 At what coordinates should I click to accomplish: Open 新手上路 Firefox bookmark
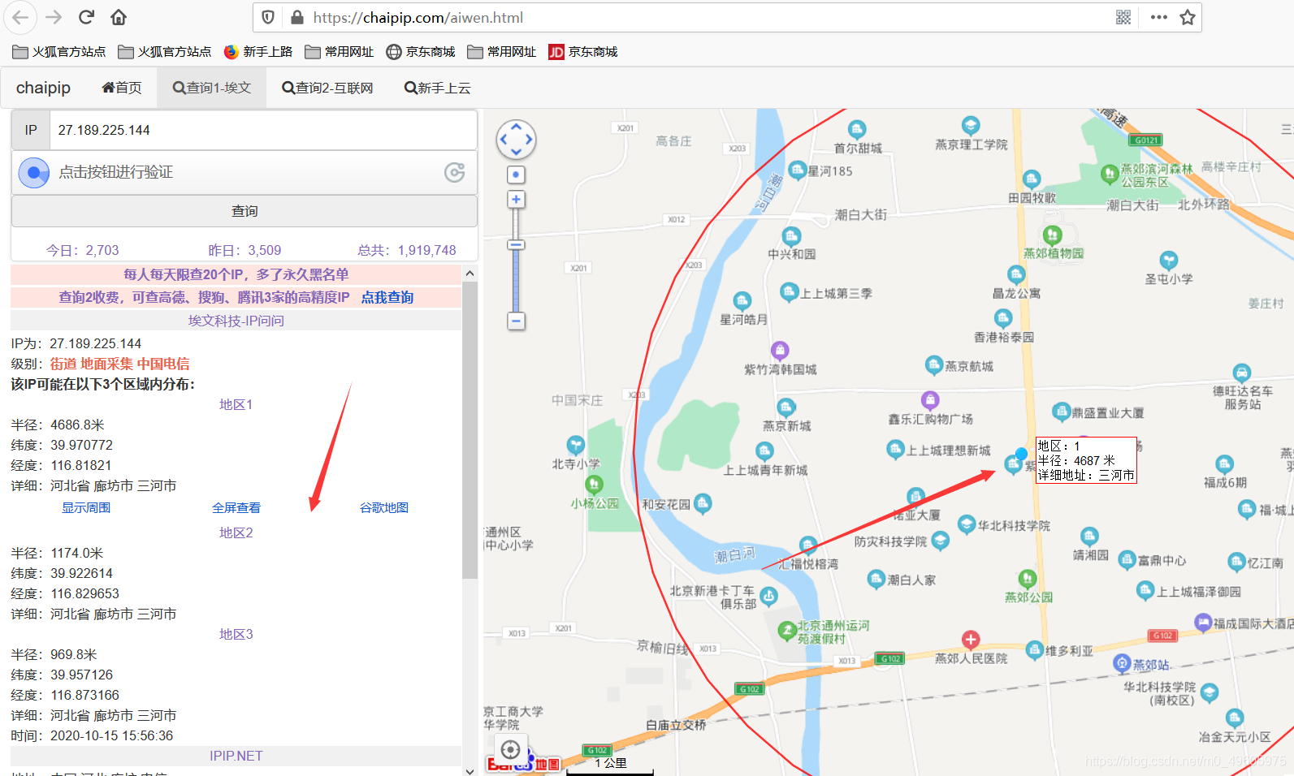pos(258,52)
